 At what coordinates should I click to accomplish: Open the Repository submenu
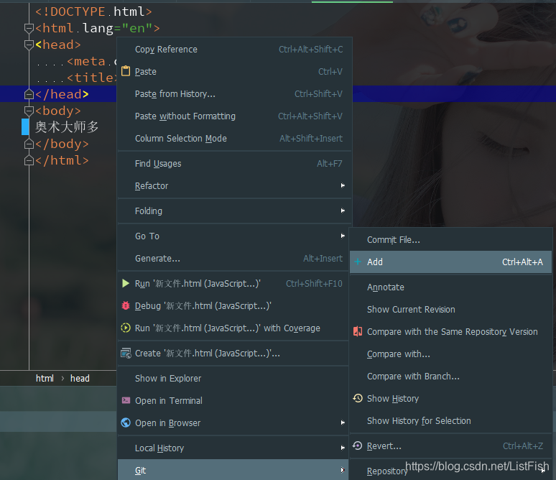450,471
